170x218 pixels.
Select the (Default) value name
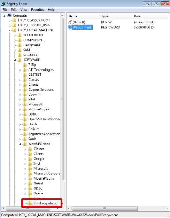(x=79, y=22)
